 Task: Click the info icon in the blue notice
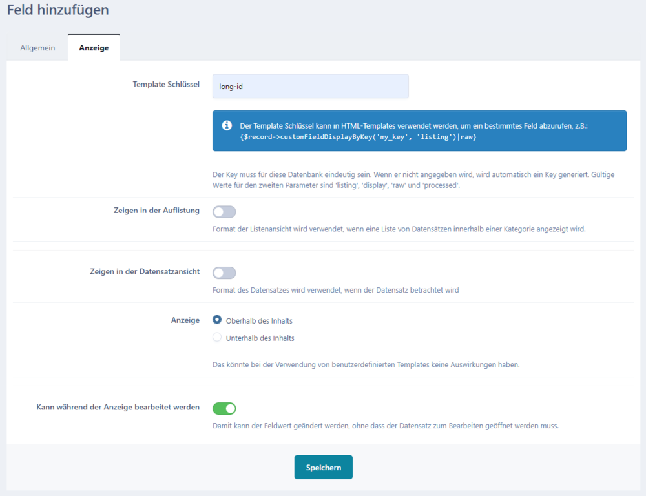[x=227, y=125]
